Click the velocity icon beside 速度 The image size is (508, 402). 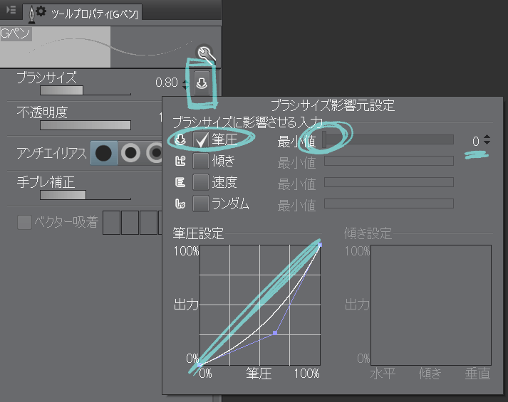(180, 183)
